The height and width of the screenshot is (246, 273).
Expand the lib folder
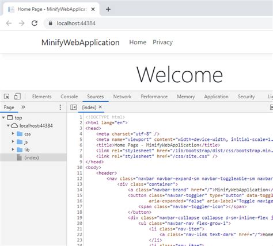pyautogui.click(x=13, y=149)
